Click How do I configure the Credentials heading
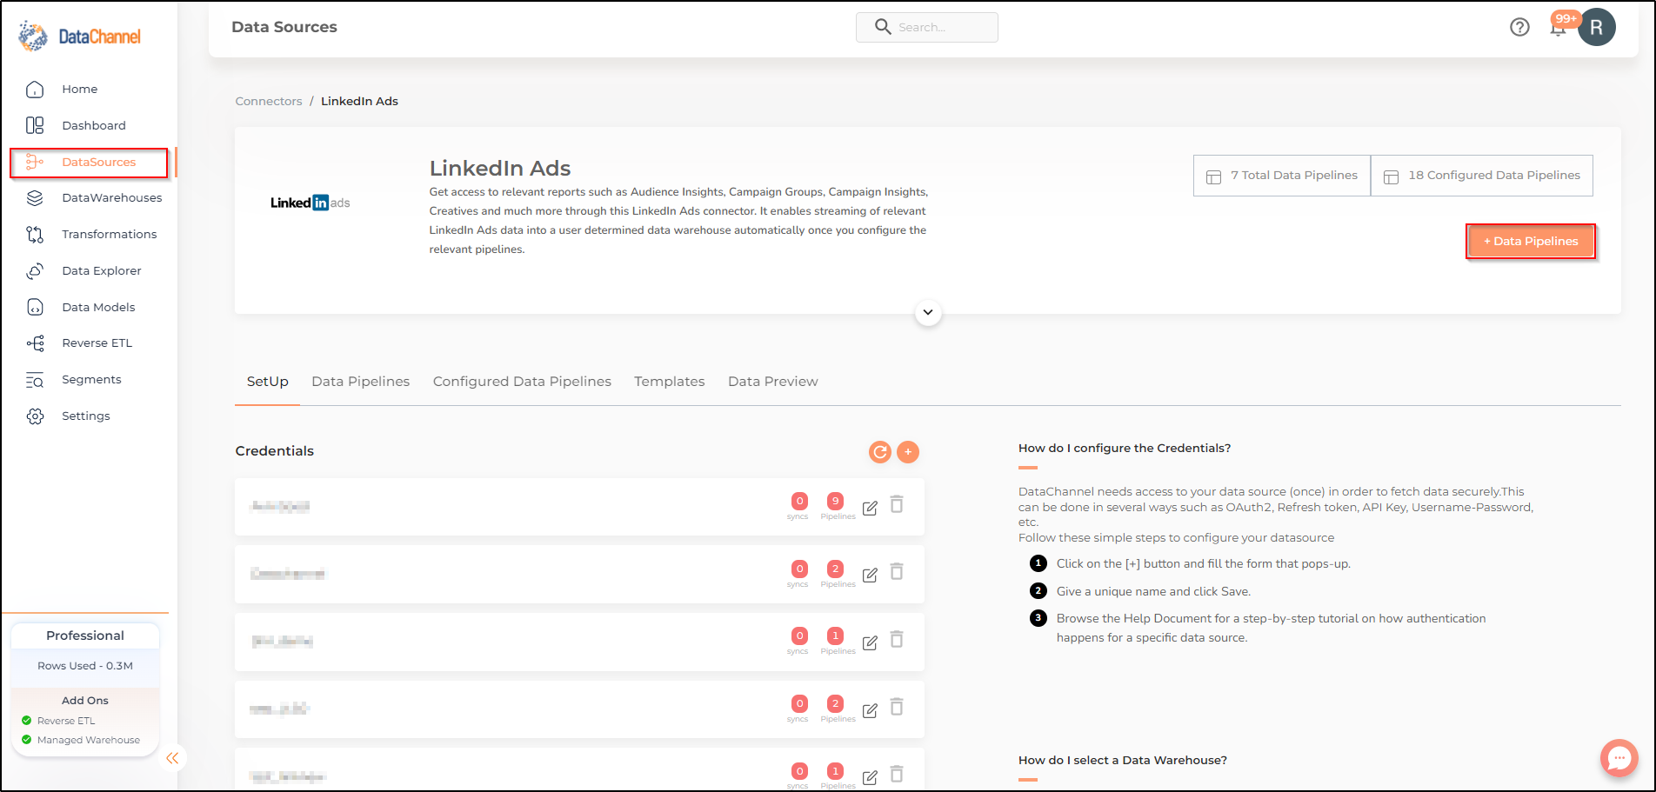1656x792 pixels. [x=1125, y=449]
